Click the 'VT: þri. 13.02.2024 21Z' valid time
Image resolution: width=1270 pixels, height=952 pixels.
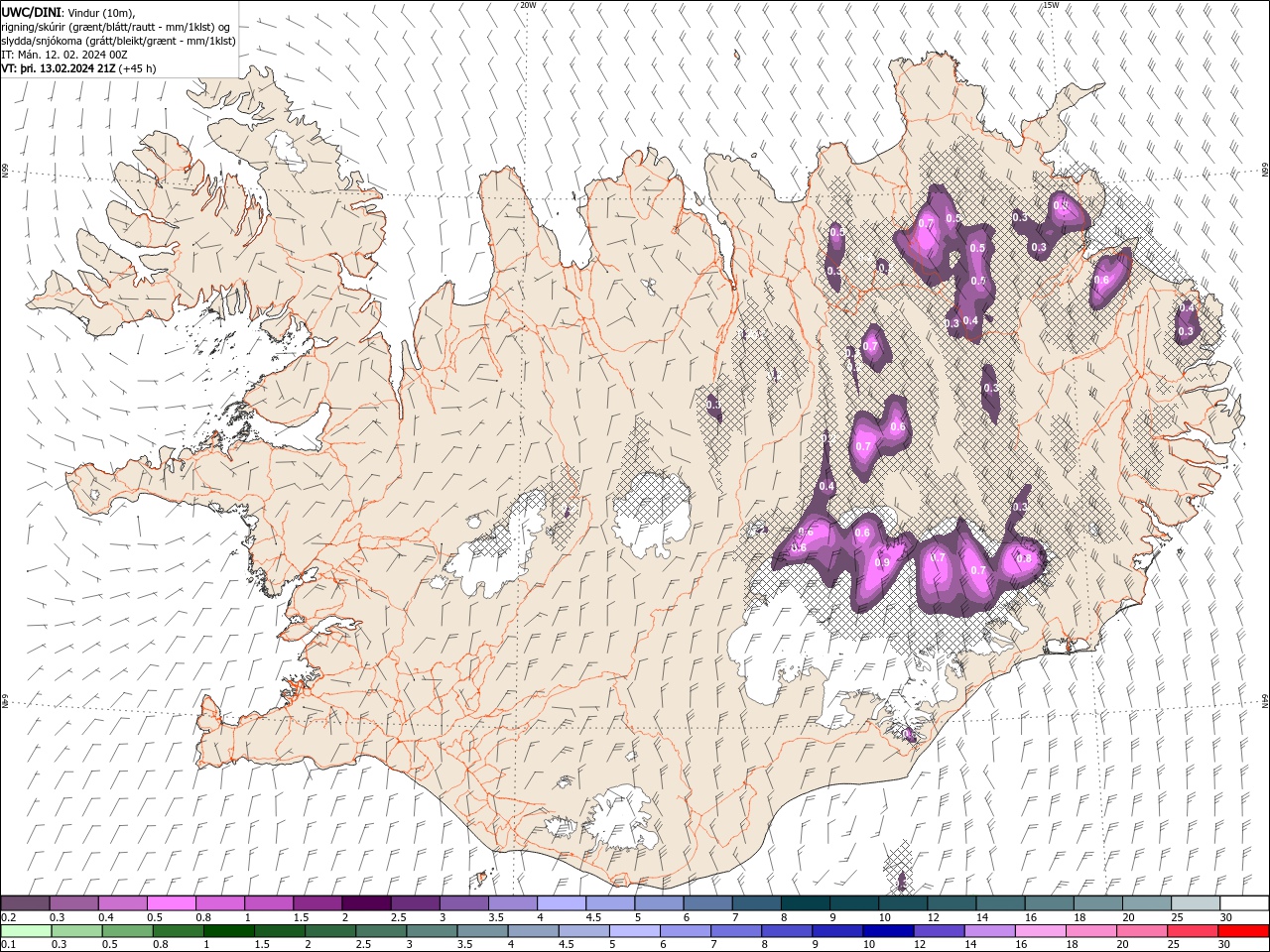(x=58, y=68)
